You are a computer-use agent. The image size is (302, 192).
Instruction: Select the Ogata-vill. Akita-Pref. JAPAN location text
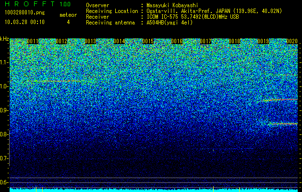214,11
